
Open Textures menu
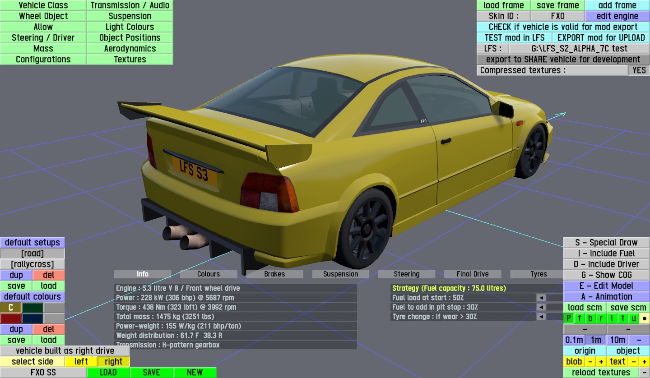[130, 60]
